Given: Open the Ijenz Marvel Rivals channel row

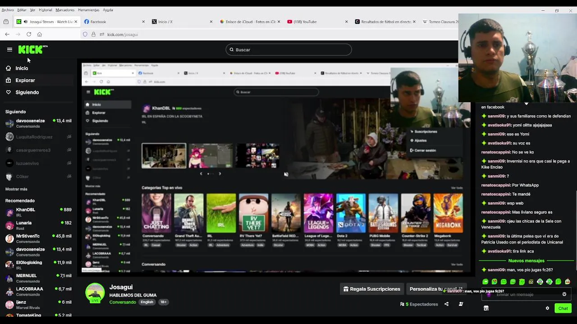Looking at the screenshot, I should (38, 305).
